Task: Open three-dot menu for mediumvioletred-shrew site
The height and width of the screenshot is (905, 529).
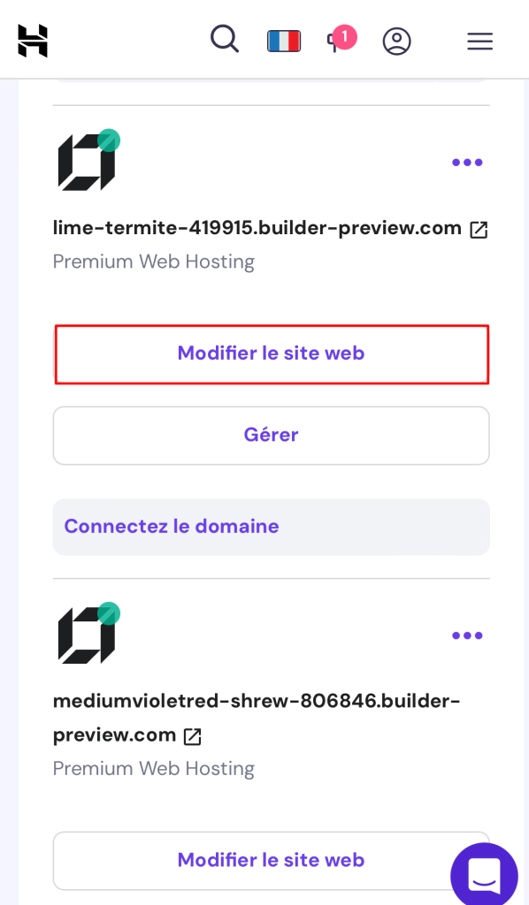Action: (467, 635)
